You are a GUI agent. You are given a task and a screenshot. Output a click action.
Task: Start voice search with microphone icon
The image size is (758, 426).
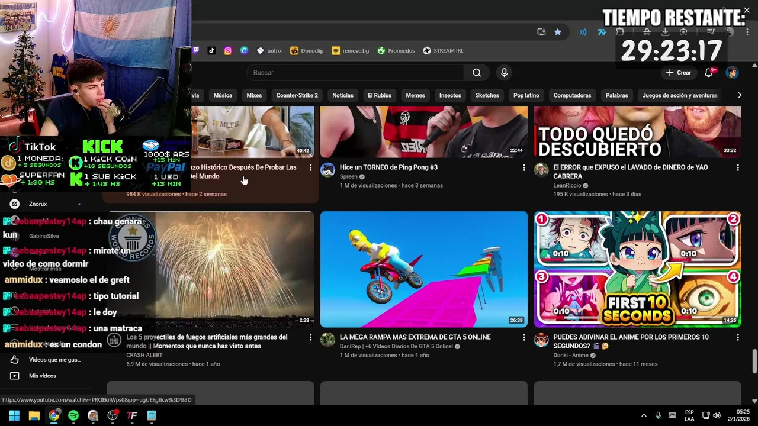tap(504, 72)
